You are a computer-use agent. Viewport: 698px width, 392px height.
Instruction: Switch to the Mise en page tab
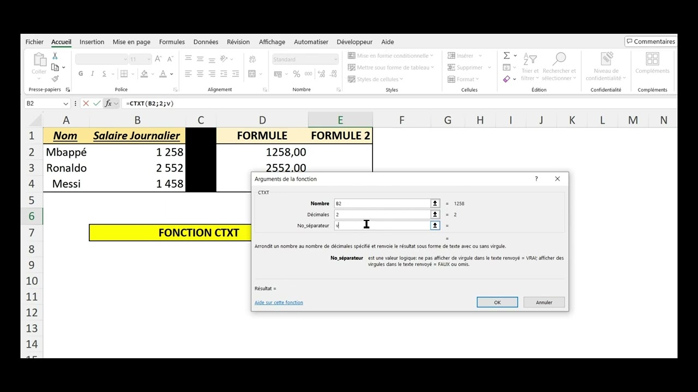pos(131,42)
